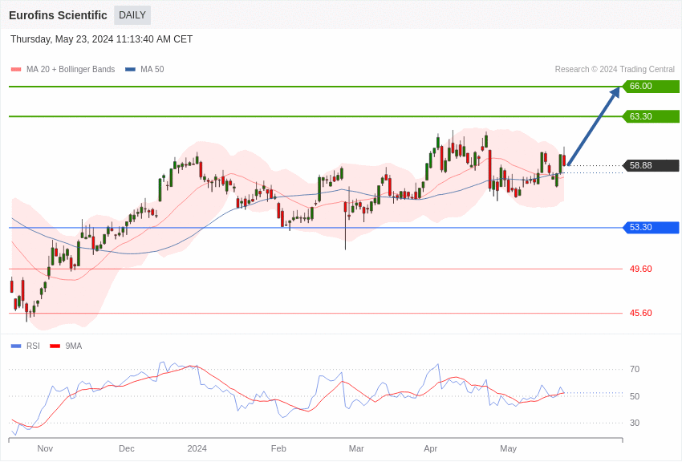The width and height of the screenshot is (682, 462).
Task: Click the Apr label on time axis
Action: click(x=431, y=448)
